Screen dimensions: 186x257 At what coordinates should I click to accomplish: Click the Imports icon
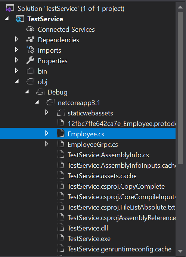tap(30, 50)
